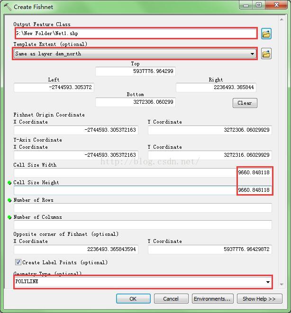Click the Top extent field
Screen dimensions: 291x313
pos(136,71)
